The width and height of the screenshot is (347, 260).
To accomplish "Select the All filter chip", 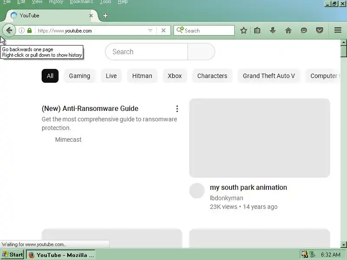I will pyautogui.click(x=50, y=76).
